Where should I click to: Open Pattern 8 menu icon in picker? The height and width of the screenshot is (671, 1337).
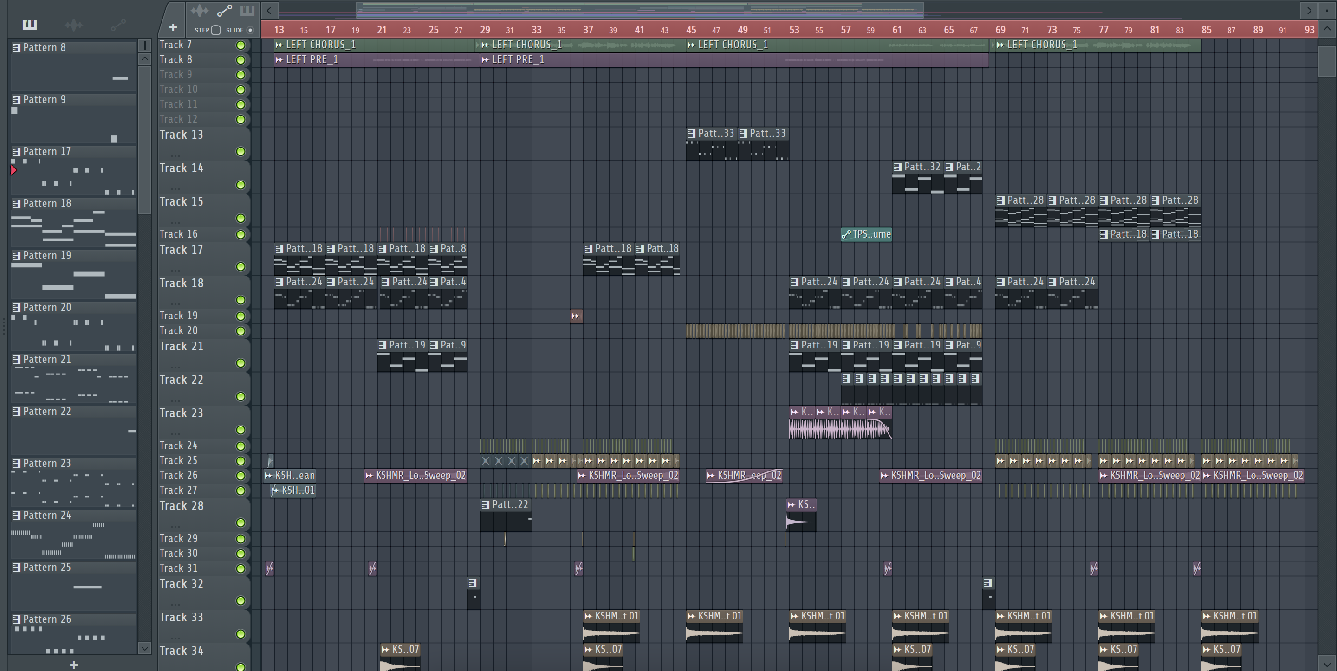(x=17, y=48)
